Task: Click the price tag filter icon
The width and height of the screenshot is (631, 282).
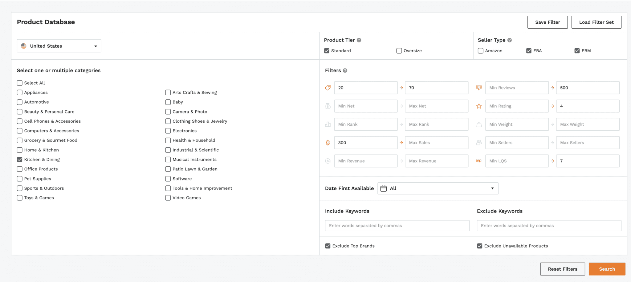Action: tap(328, 87)
